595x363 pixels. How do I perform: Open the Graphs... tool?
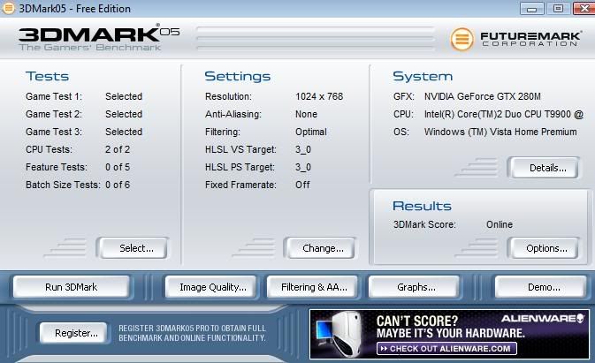[x=415, y=287]
